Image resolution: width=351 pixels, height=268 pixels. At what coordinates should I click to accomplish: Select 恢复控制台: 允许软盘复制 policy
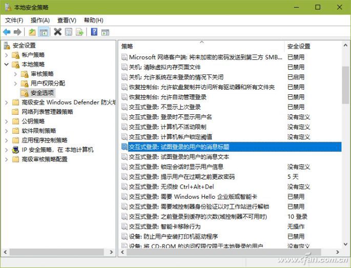point(231,87)
